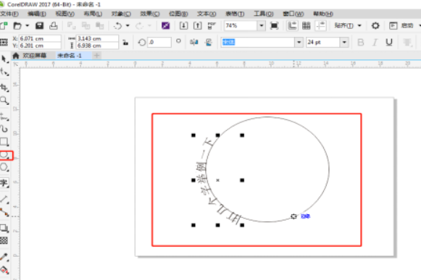
Task: Select the Shape edit tool
Action: pos(4,72)
